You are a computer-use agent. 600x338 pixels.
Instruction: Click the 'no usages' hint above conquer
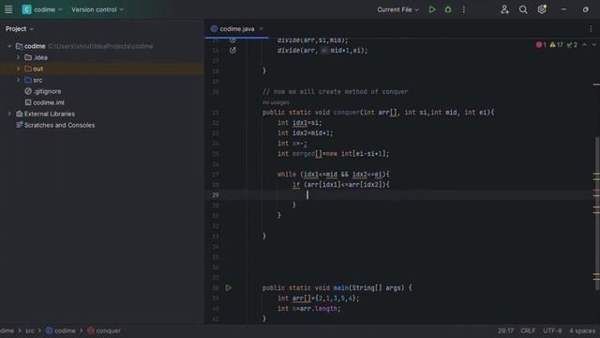[x=276, y=102]
